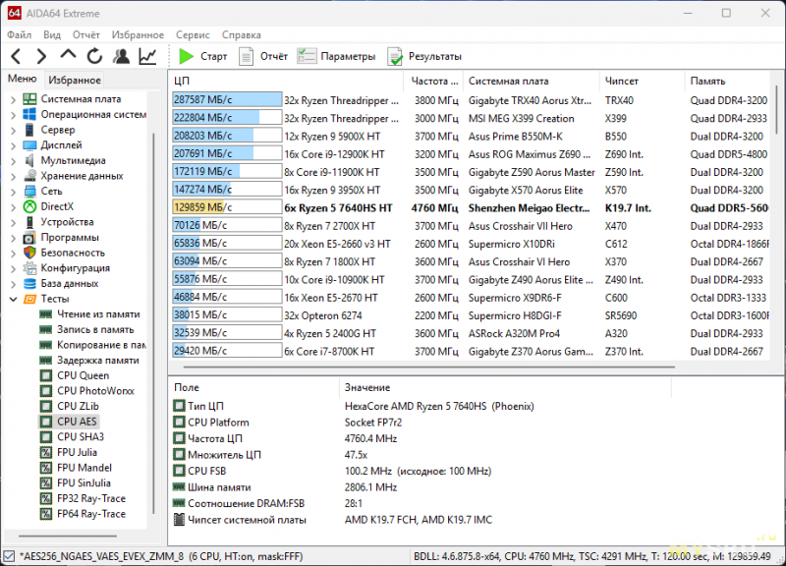Click the FP64 Ray-Trace test icon

(45, 514)
